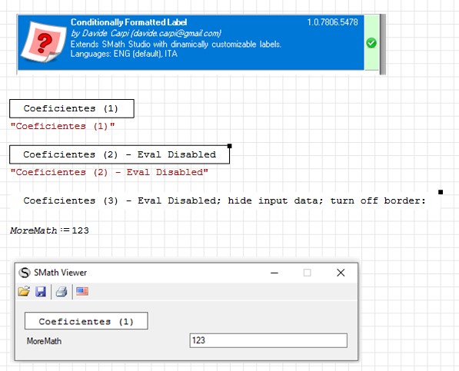Click the "Coeficientes (1)" string result
This screenshot has width=459, height=371.
coord(62,126)
